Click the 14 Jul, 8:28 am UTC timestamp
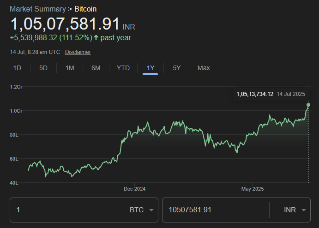The width and height of the screenshot is (319, 228). pos(35,52)
